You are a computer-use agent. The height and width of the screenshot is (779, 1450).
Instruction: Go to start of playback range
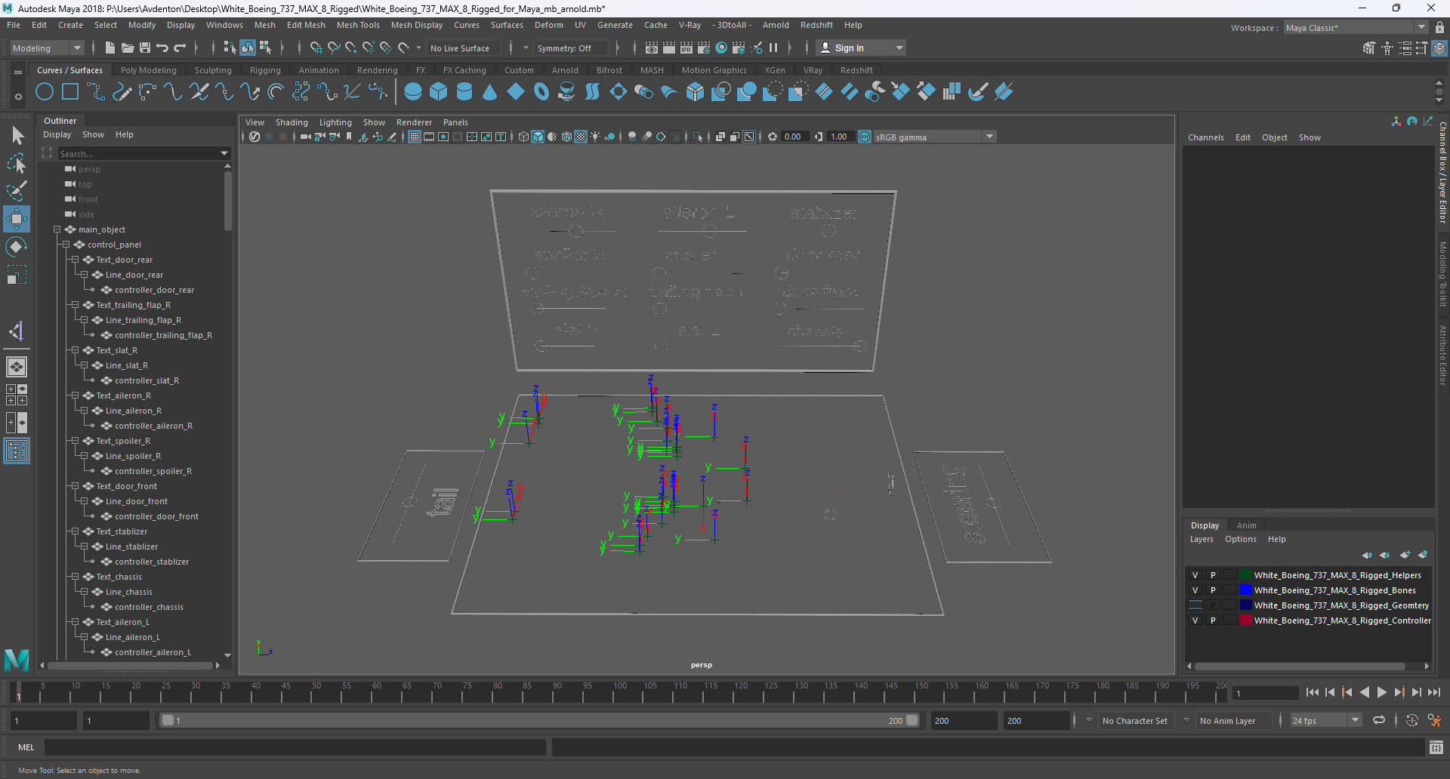(x=1312, y=692)
